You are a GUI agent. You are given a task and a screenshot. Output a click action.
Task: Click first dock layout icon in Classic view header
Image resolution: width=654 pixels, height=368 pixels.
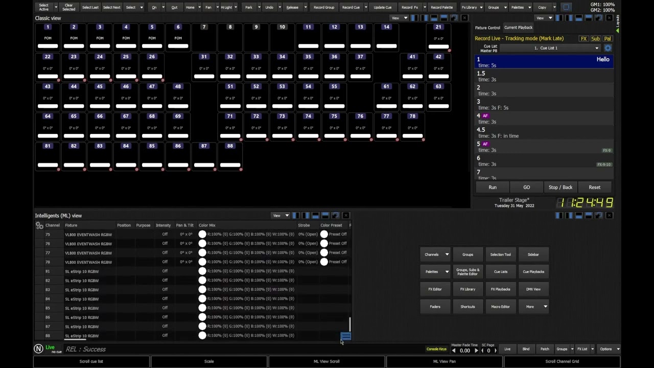[414, 18]
